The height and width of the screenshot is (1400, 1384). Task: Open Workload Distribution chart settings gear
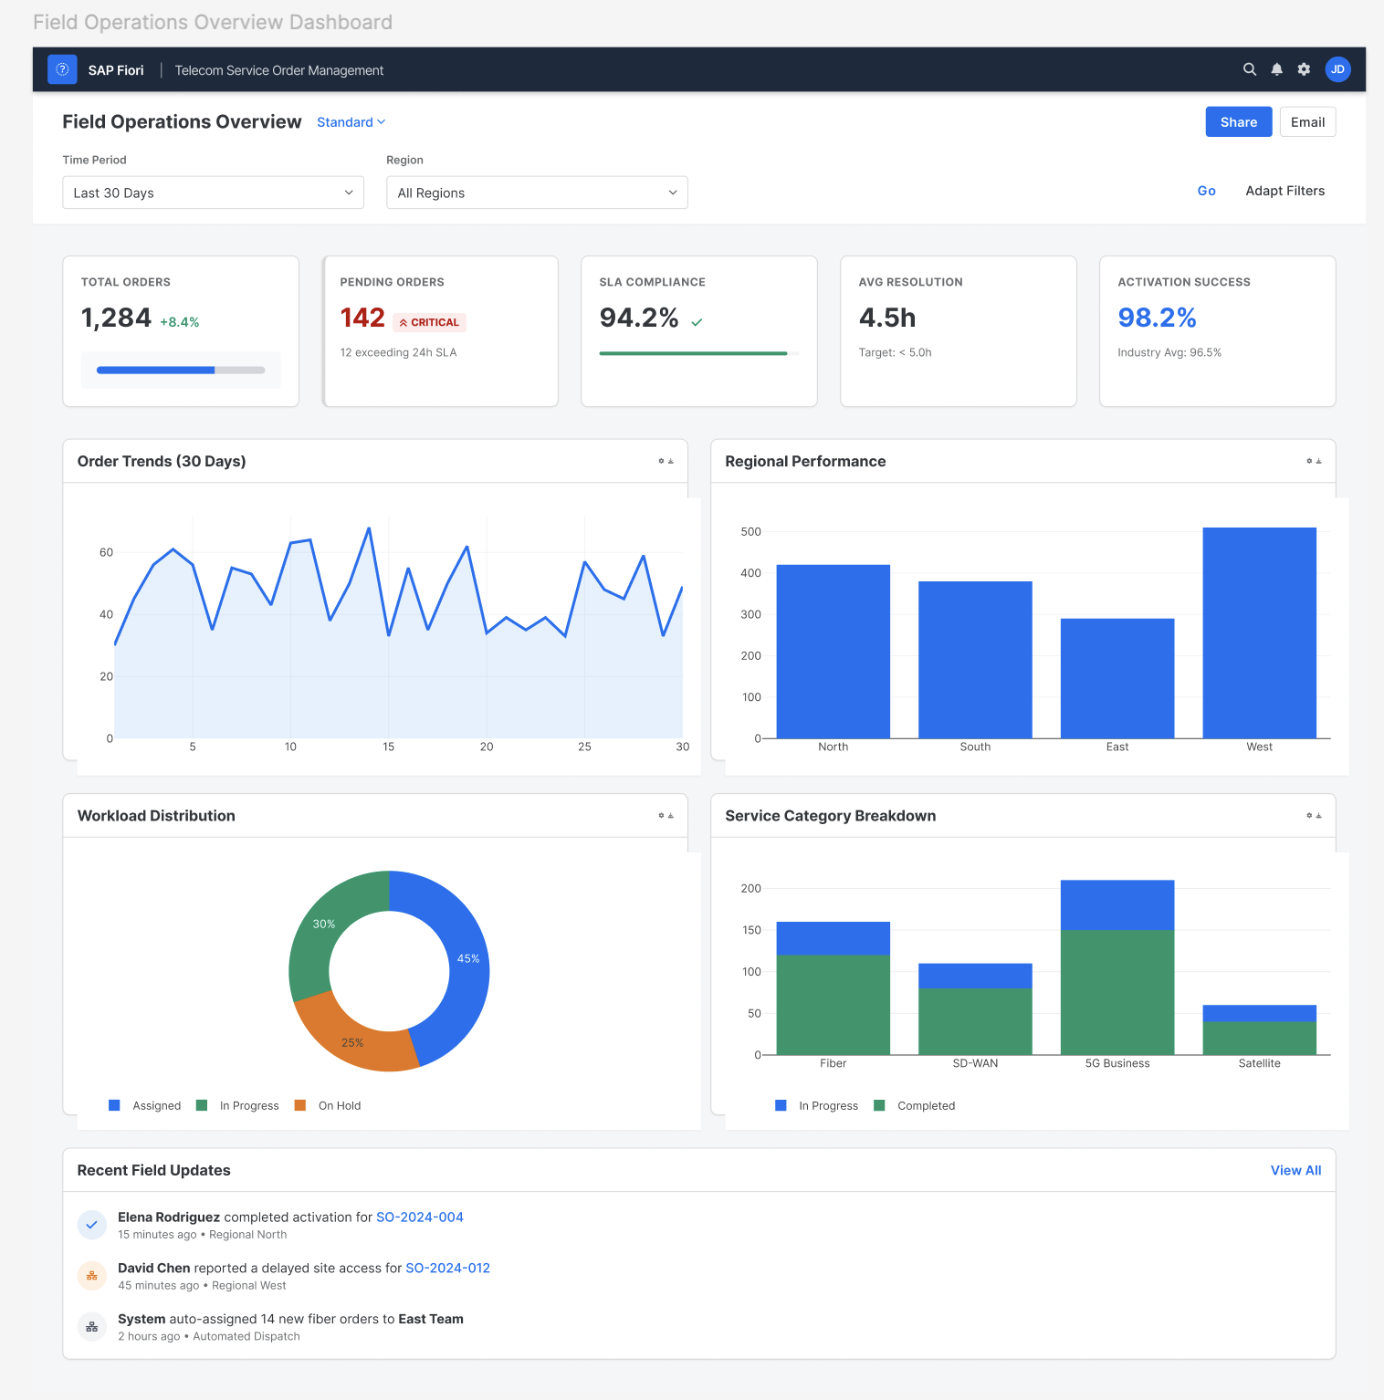tap(661, 815)
